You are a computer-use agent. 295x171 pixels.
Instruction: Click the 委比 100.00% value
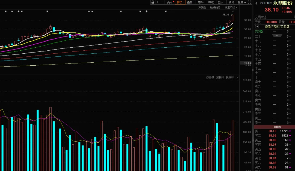(x=271, y=22)
